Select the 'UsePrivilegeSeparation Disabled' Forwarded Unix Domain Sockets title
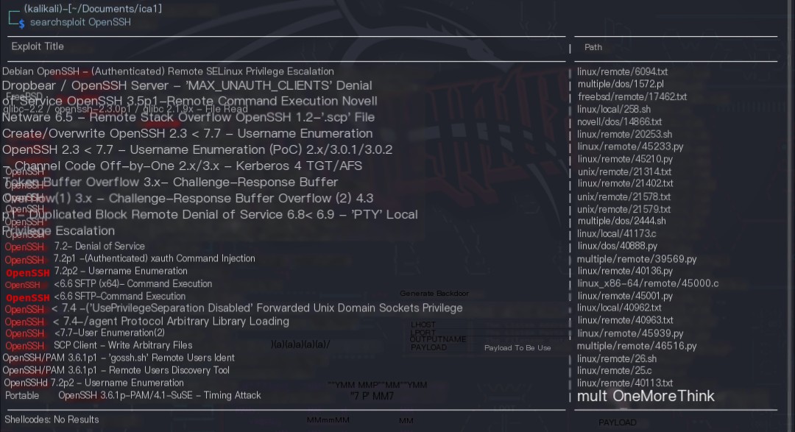This screenshot has width=795, height=432. [257, 308]
